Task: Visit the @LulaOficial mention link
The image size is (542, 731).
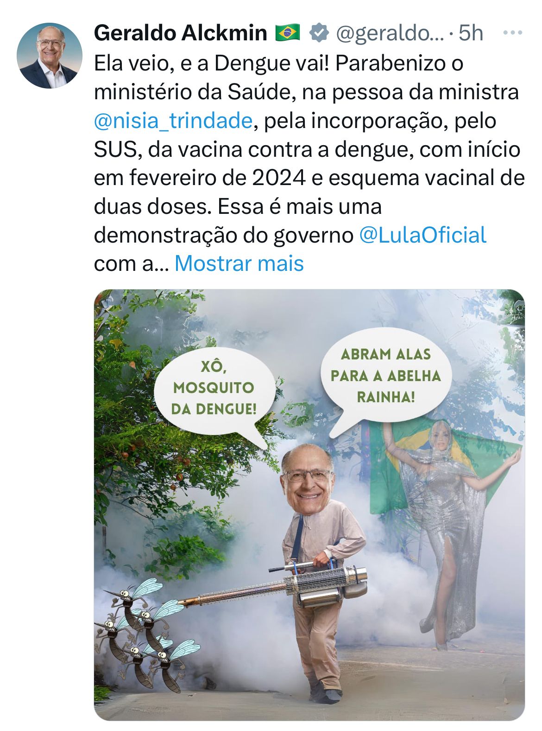Action: pos(422,235)
